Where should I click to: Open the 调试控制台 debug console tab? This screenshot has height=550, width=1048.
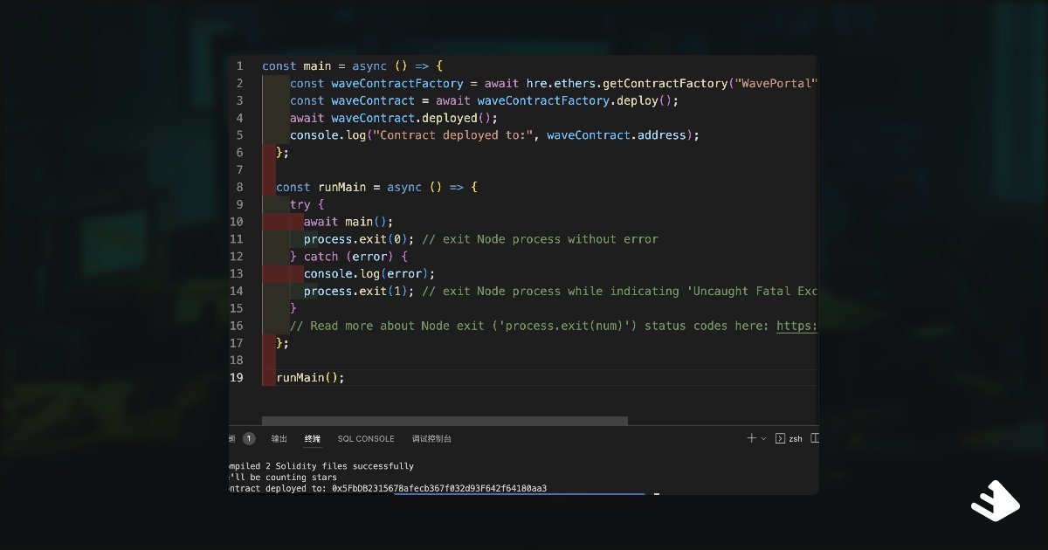tap(431, 439)
